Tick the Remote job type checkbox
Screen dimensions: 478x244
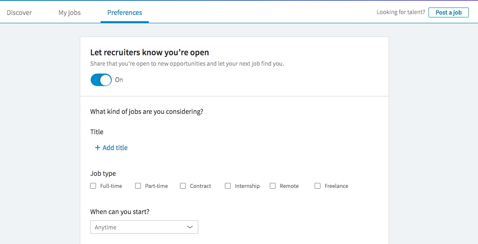tap(273, 186)
